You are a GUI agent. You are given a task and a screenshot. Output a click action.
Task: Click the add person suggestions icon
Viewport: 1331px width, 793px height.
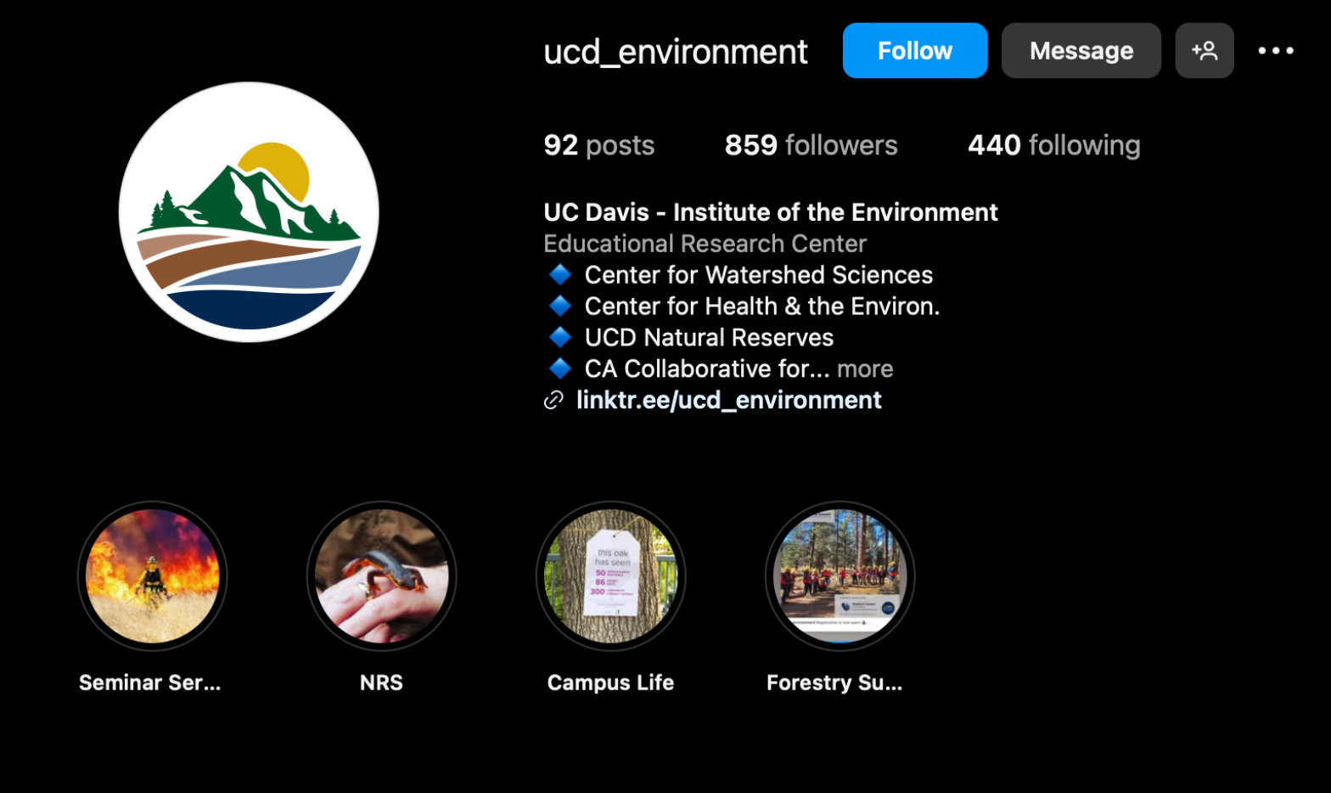tap(1204, 51)
